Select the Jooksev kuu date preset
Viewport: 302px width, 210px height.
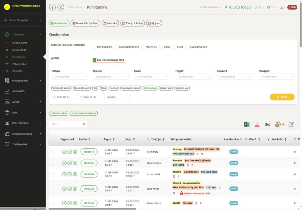(x=166, y=88)
